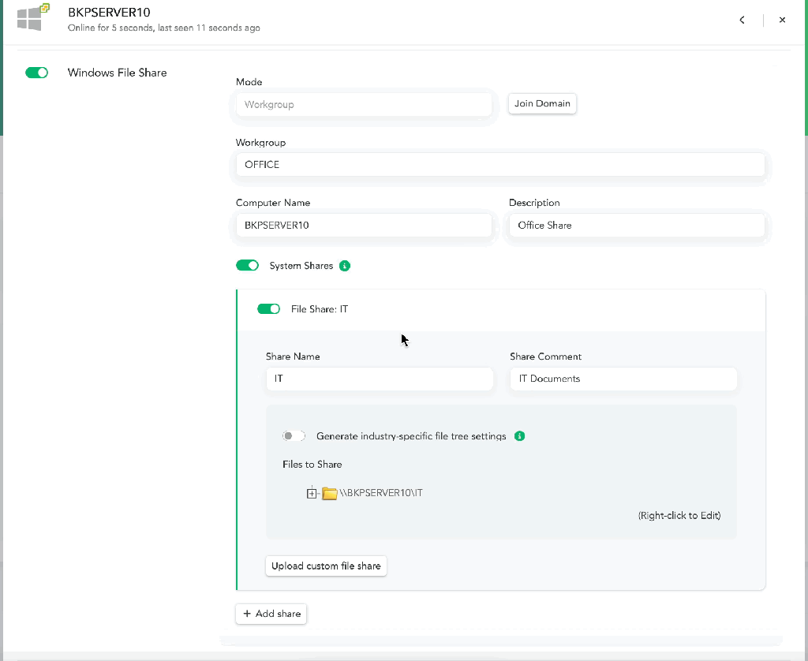Click info icon next to System Shares

345,266
